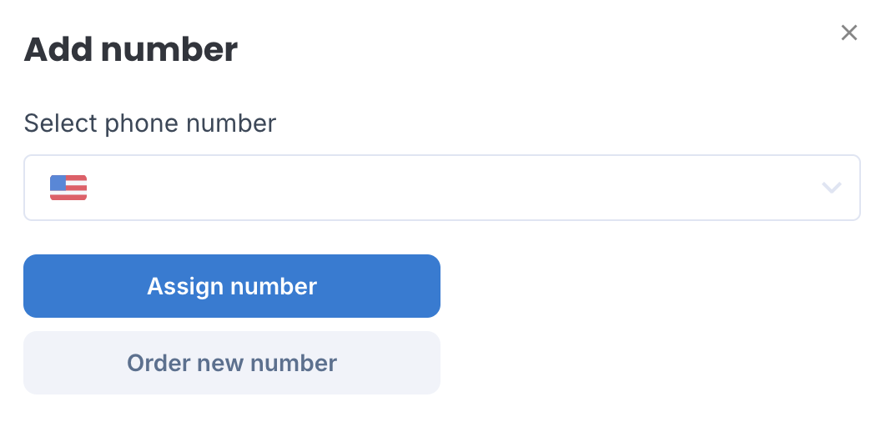886x422 pixels.
Task: Choose the gray Order new number option
Action: [x=232, y=363]
